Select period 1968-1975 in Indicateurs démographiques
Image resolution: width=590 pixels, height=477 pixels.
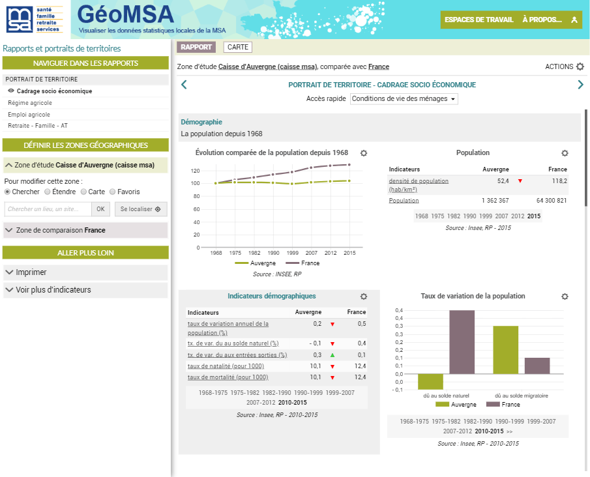[213, 393]
